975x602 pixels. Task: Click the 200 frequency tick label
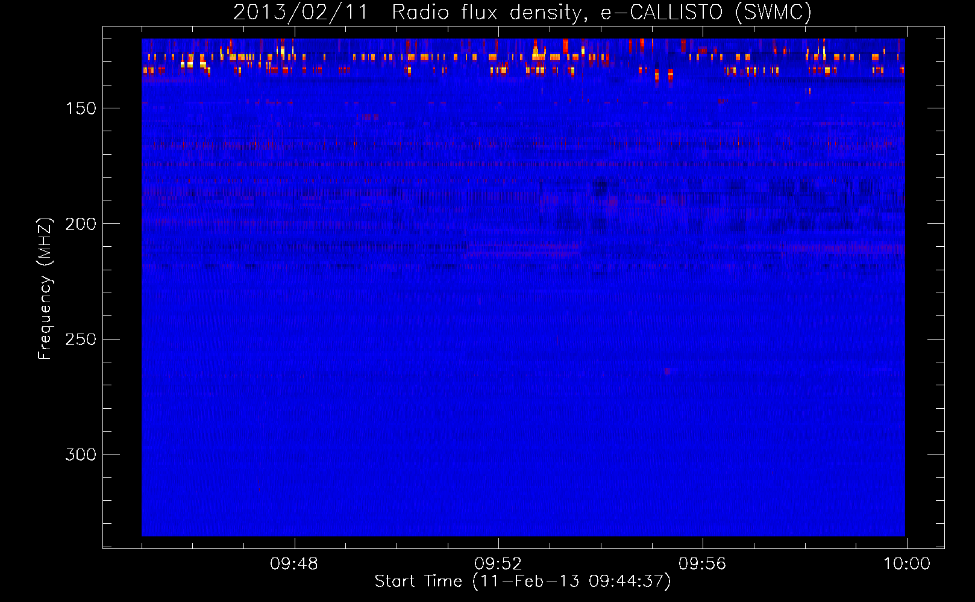tap(81, 224)
